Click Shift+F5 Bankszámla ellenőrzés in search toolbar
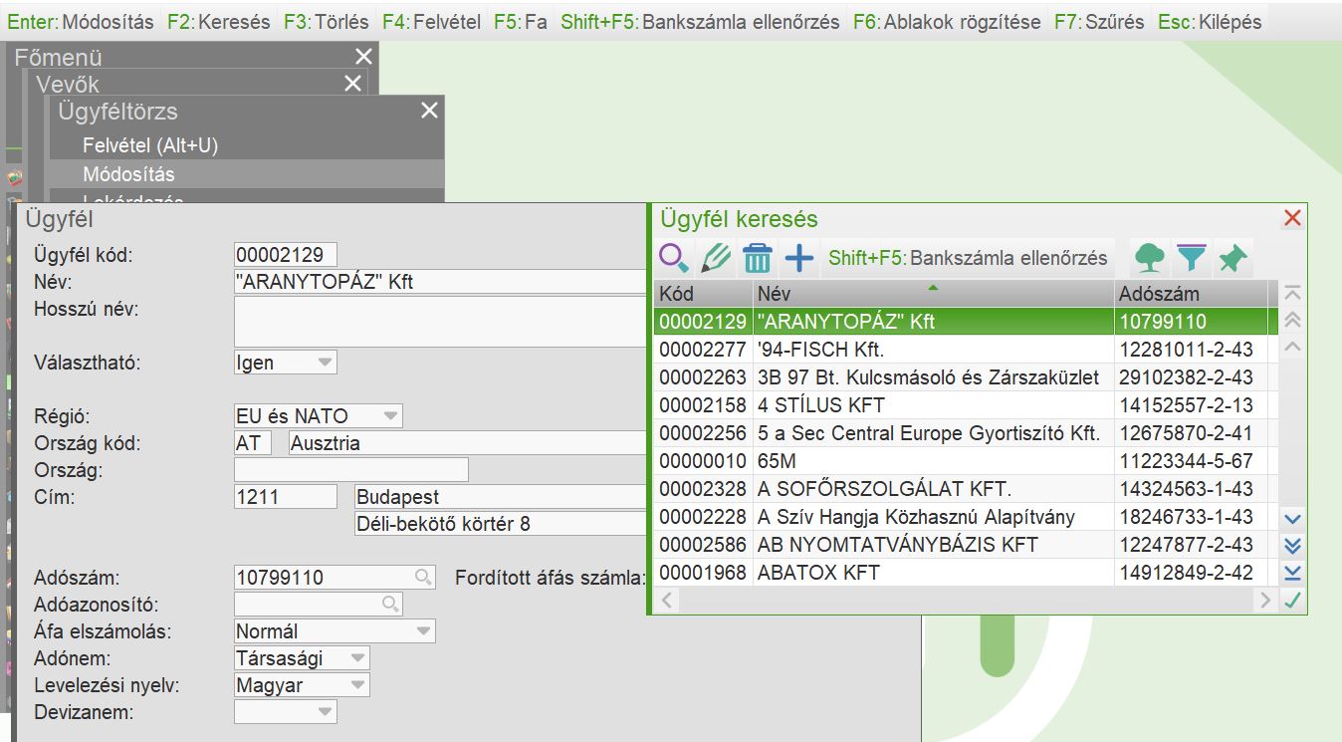This screenshot has height=742, width=1342. (968, 259)
